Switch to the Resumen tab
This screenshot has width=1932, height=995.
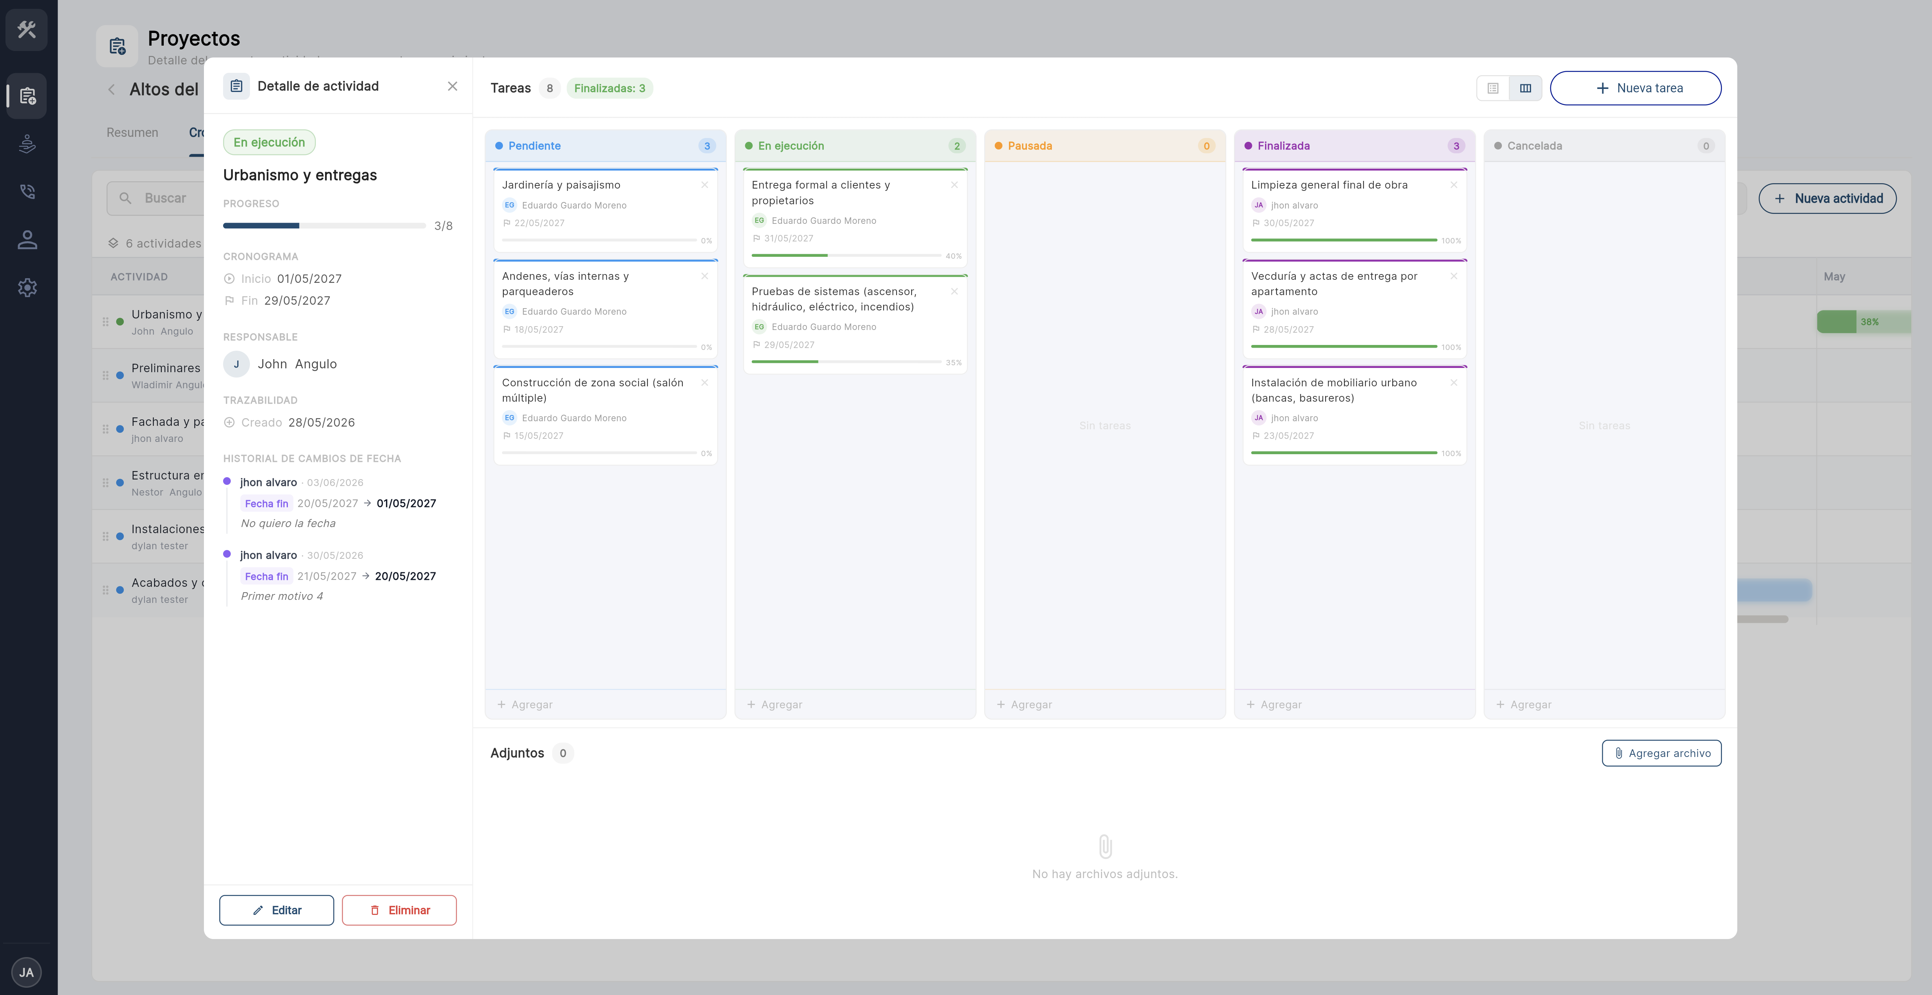click(132, 133)
